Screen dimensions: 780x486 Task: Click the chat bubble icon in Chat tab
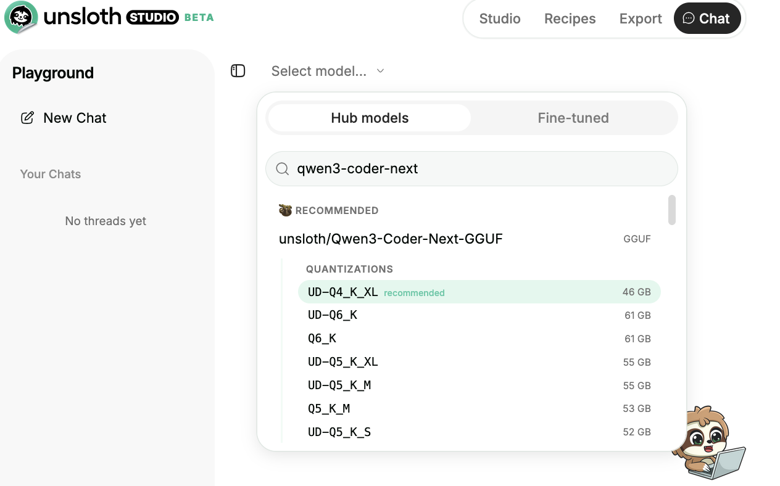[688, 19]
